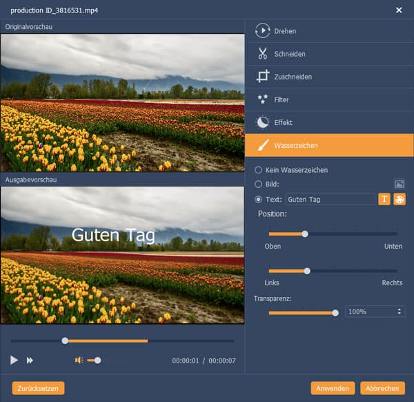Click the Transparenz slider handle
The height and width of the screenshot is (402, 414).
[x=335, y=312]
